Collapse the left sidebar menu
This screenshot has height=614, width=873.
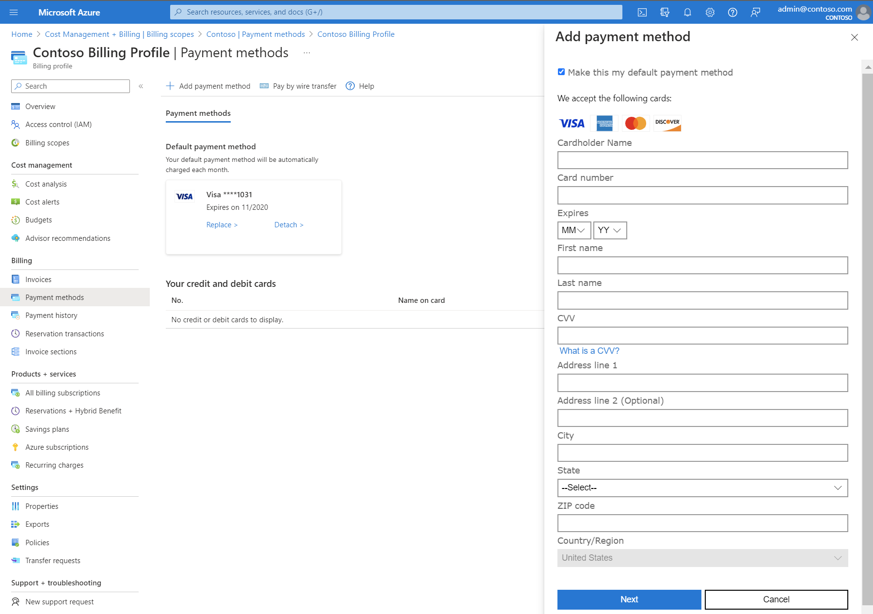[x=141, y=86]
